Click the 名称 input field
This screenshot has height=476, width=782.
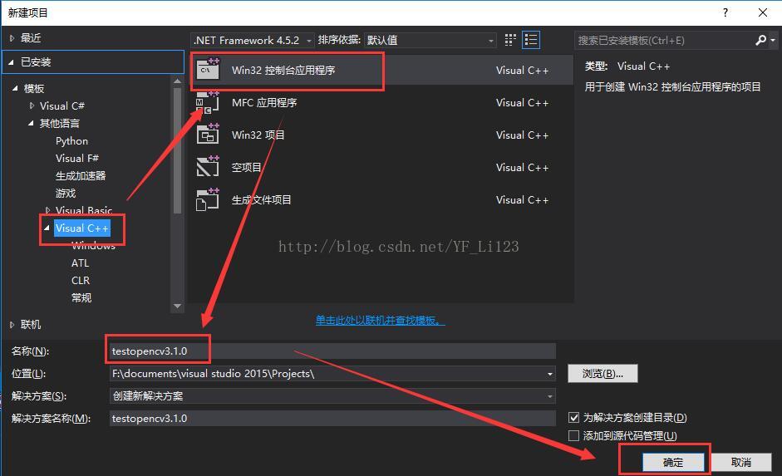[332, 351]
